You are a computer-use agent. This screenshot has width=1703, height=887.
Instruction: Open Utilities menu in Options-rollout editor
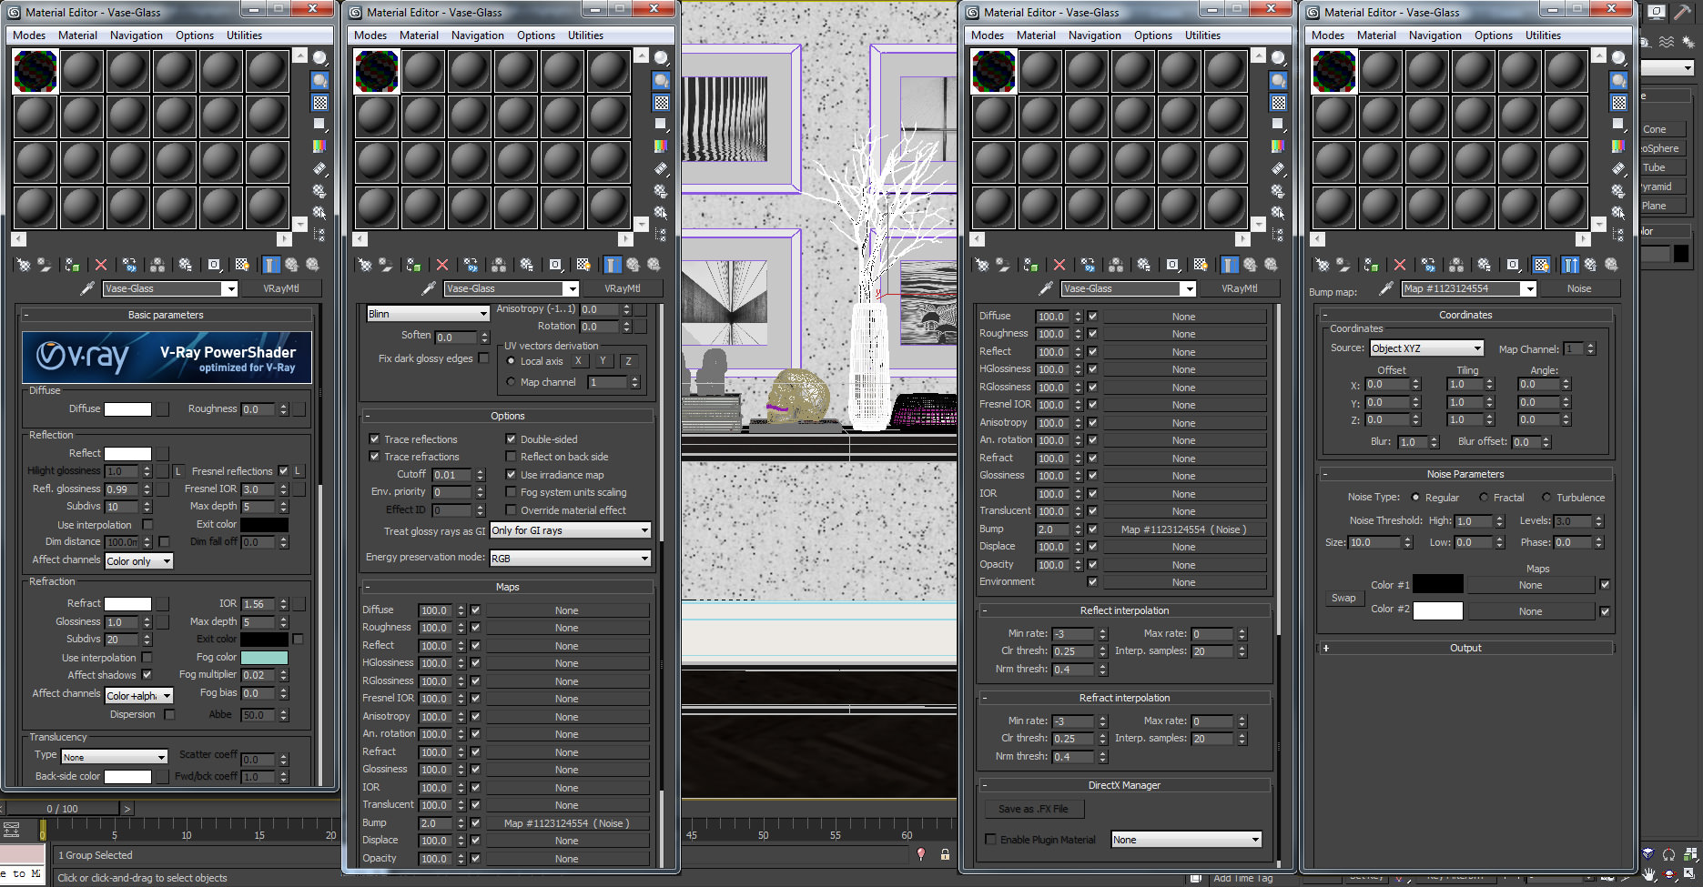[x=585, y=35]
